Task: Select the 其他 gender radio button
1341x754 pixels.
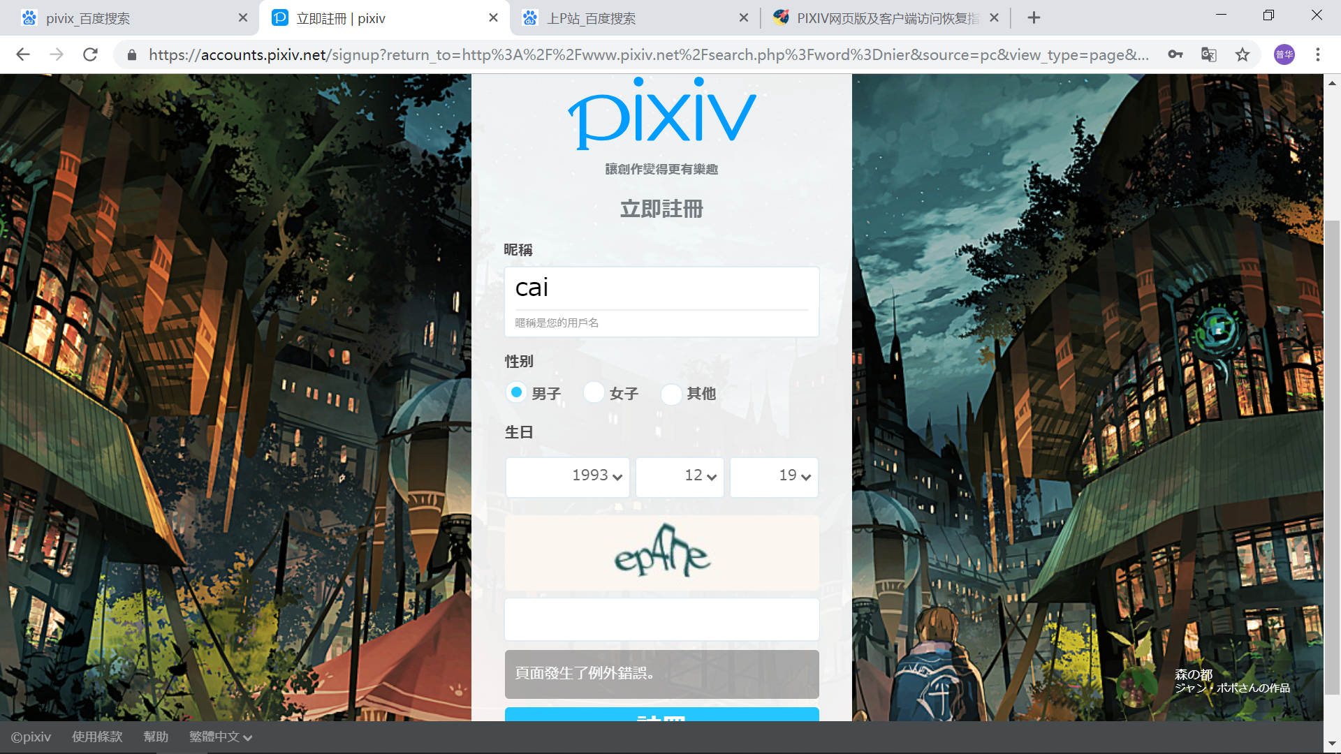Action: [671, 394]
